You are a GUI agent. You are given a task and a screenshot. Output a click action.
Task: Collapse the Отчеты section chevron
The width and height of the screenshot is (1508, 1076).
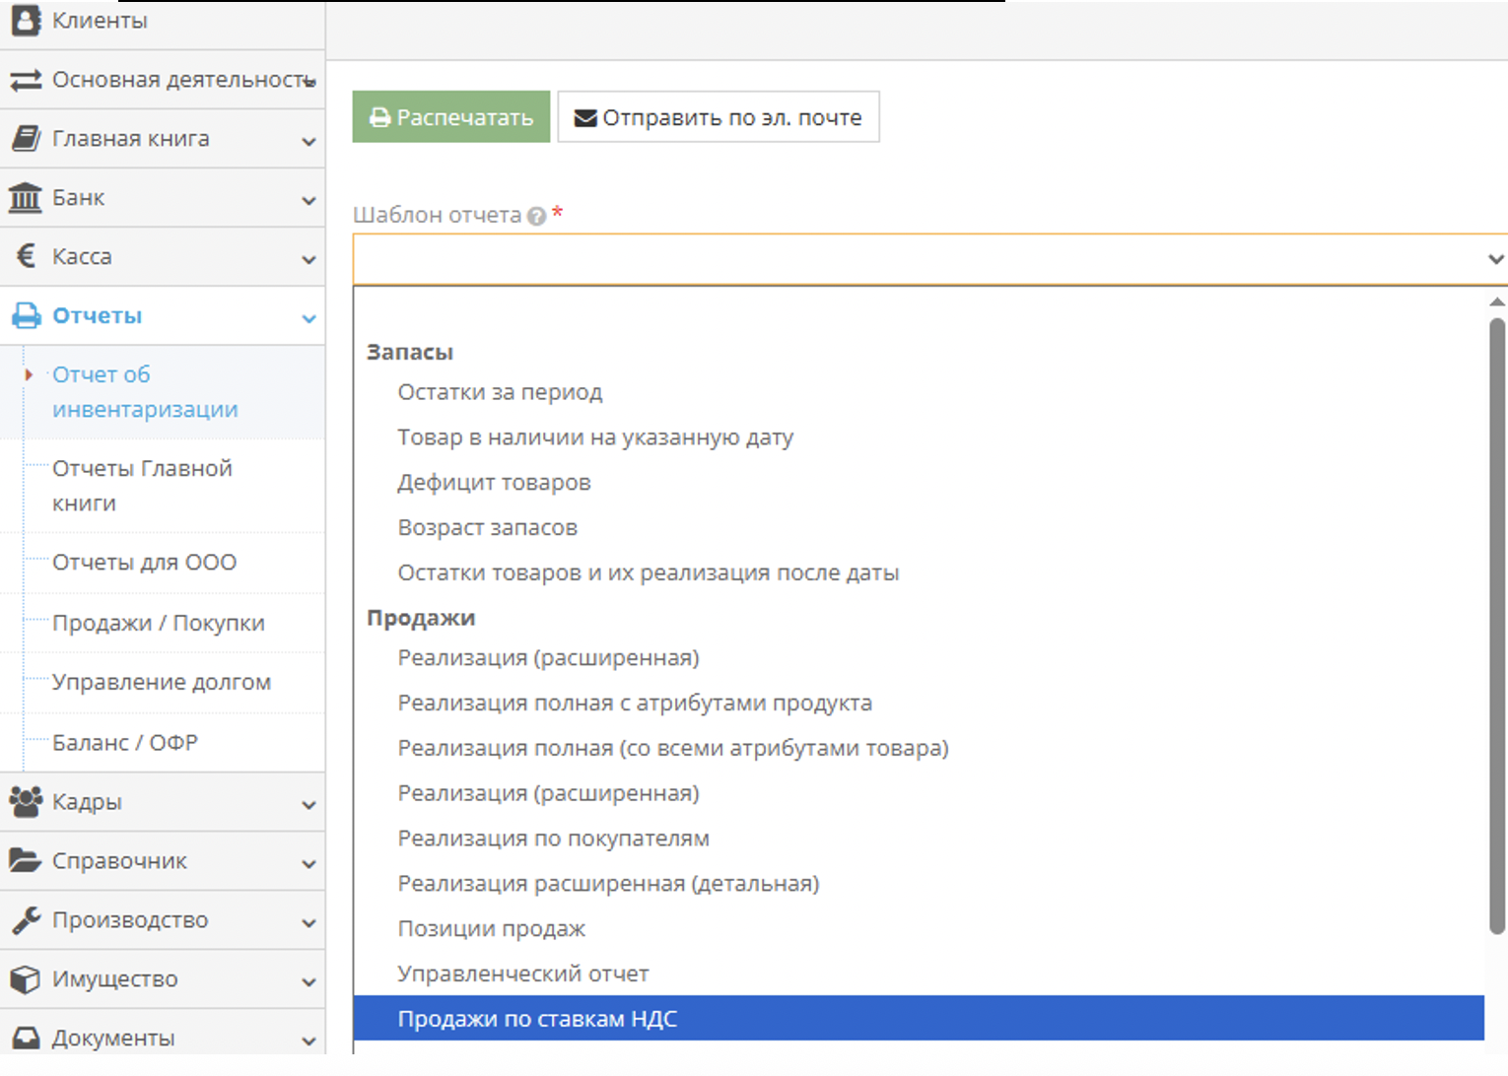(308, 318)
